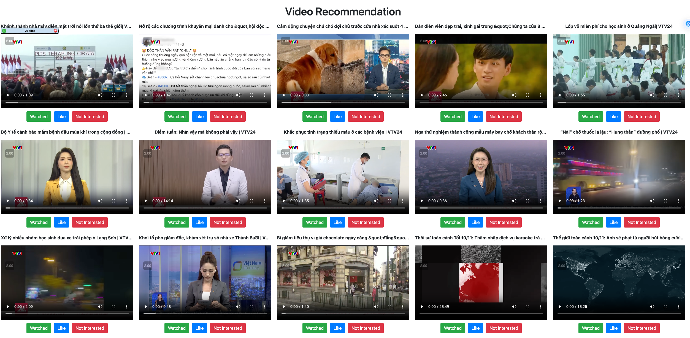The width and height of the screenshot is (690, 338).
Task: Close the 29 Files overlay bar
Action: pos(55,31)
